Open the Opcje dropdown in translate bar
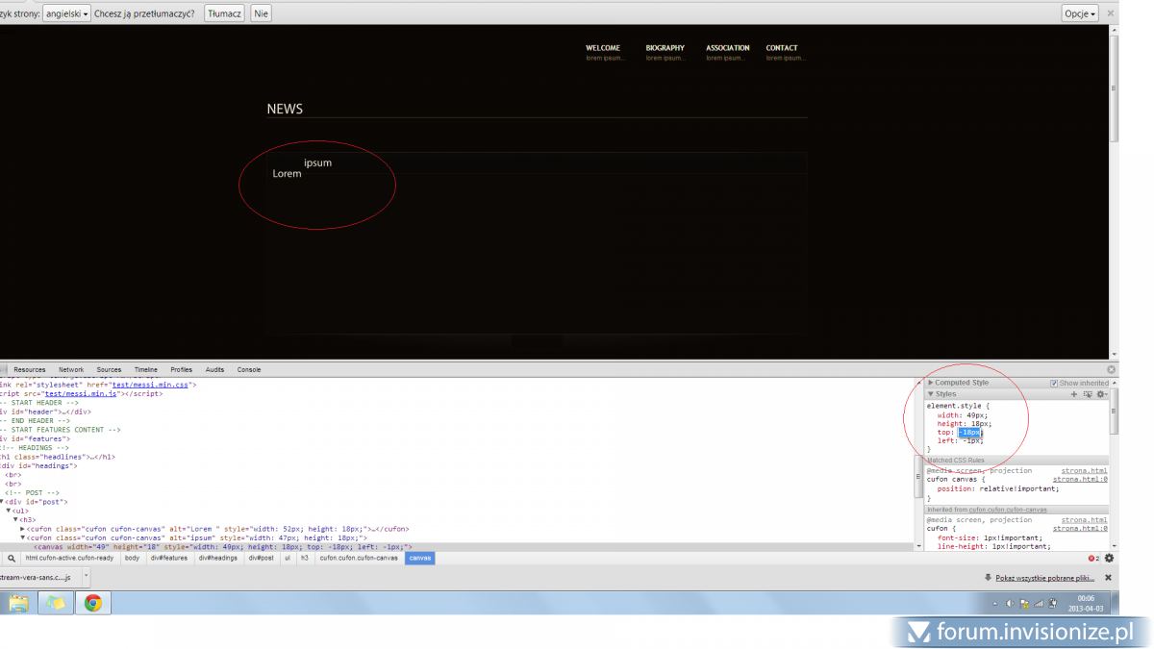1154x649 pixels. click(1080, 13)
